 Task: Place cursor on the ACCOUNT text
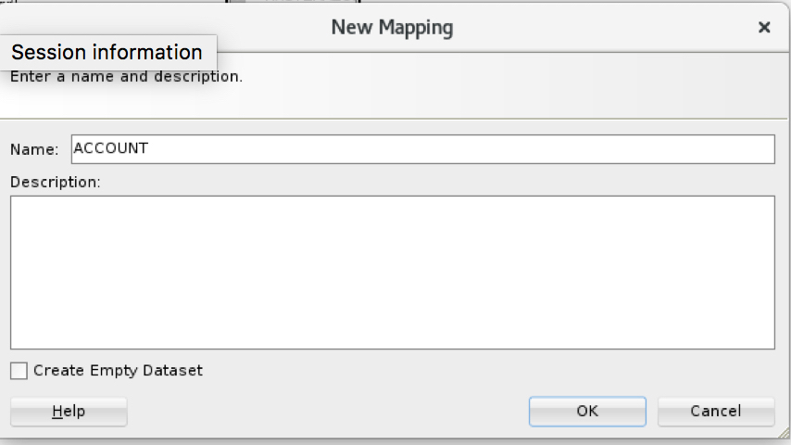(110, 148)
